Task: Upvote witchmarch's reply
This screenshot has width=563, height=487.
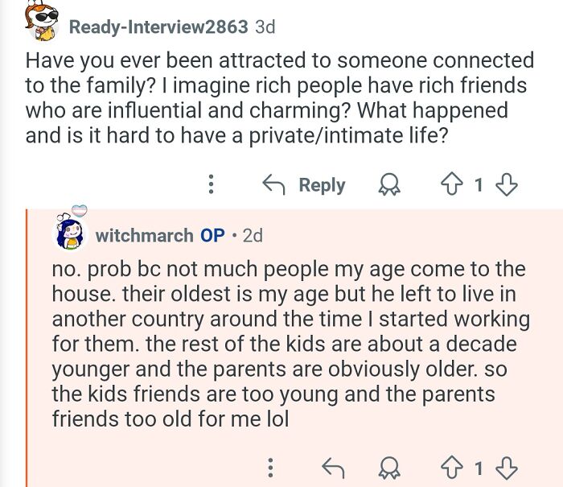Action: [x=452, y=467]
